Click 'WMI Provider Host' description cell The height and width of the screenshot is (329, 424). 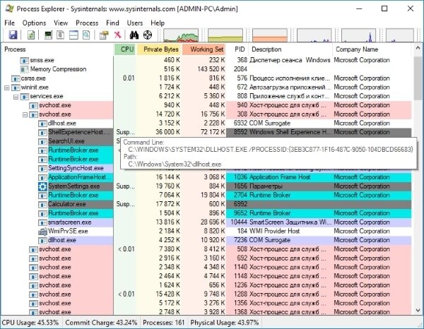[x=274, y=232]
